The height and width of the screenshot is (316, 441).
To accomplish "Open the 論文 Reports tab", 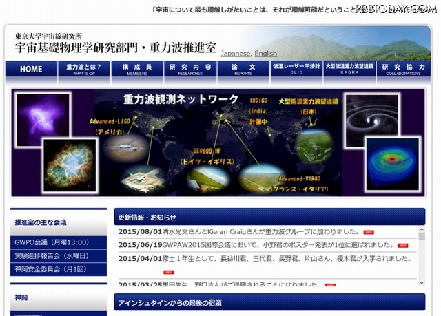I will (243, 69).
